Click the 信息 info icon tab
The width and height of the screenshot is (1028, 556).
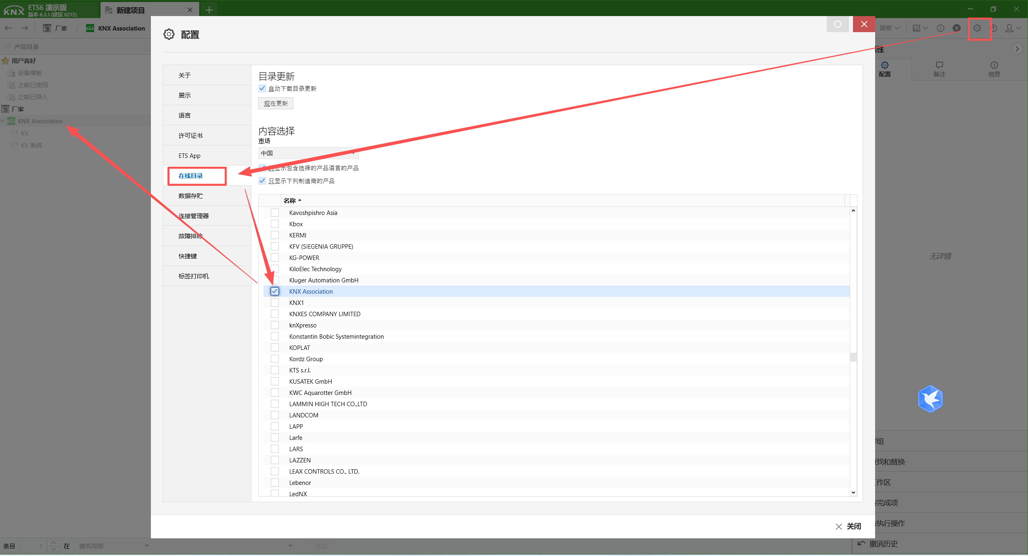pos(994,69)
